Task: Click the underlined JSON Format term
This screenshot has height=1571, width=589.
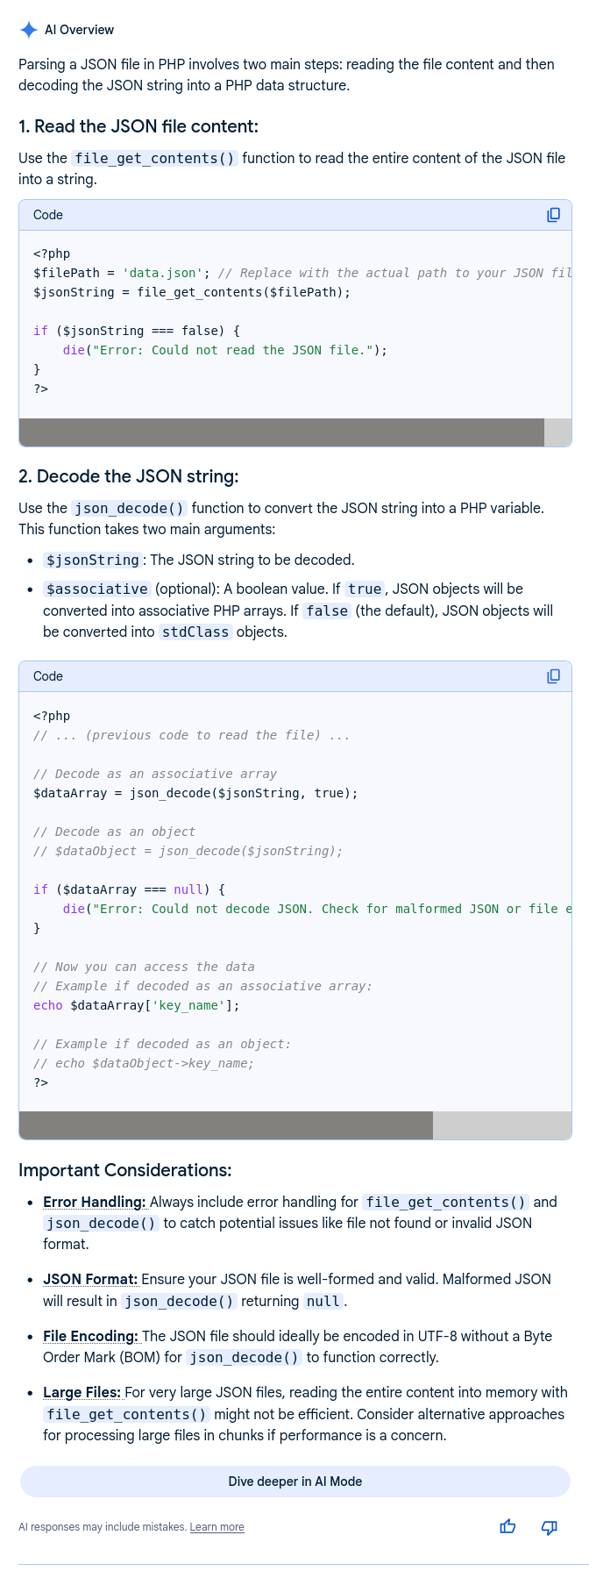Action: point(90,1279)
